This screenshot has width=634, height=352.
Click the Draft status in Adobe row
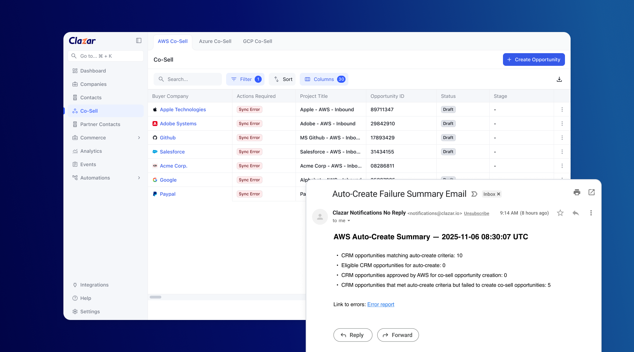coord(448,124)
